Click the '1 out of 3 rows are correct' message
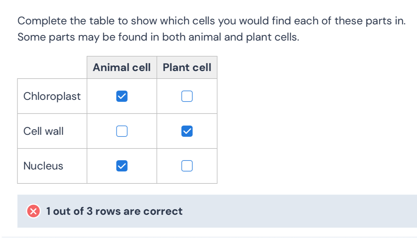Viewport: 417px width, 239px height. 115,211
